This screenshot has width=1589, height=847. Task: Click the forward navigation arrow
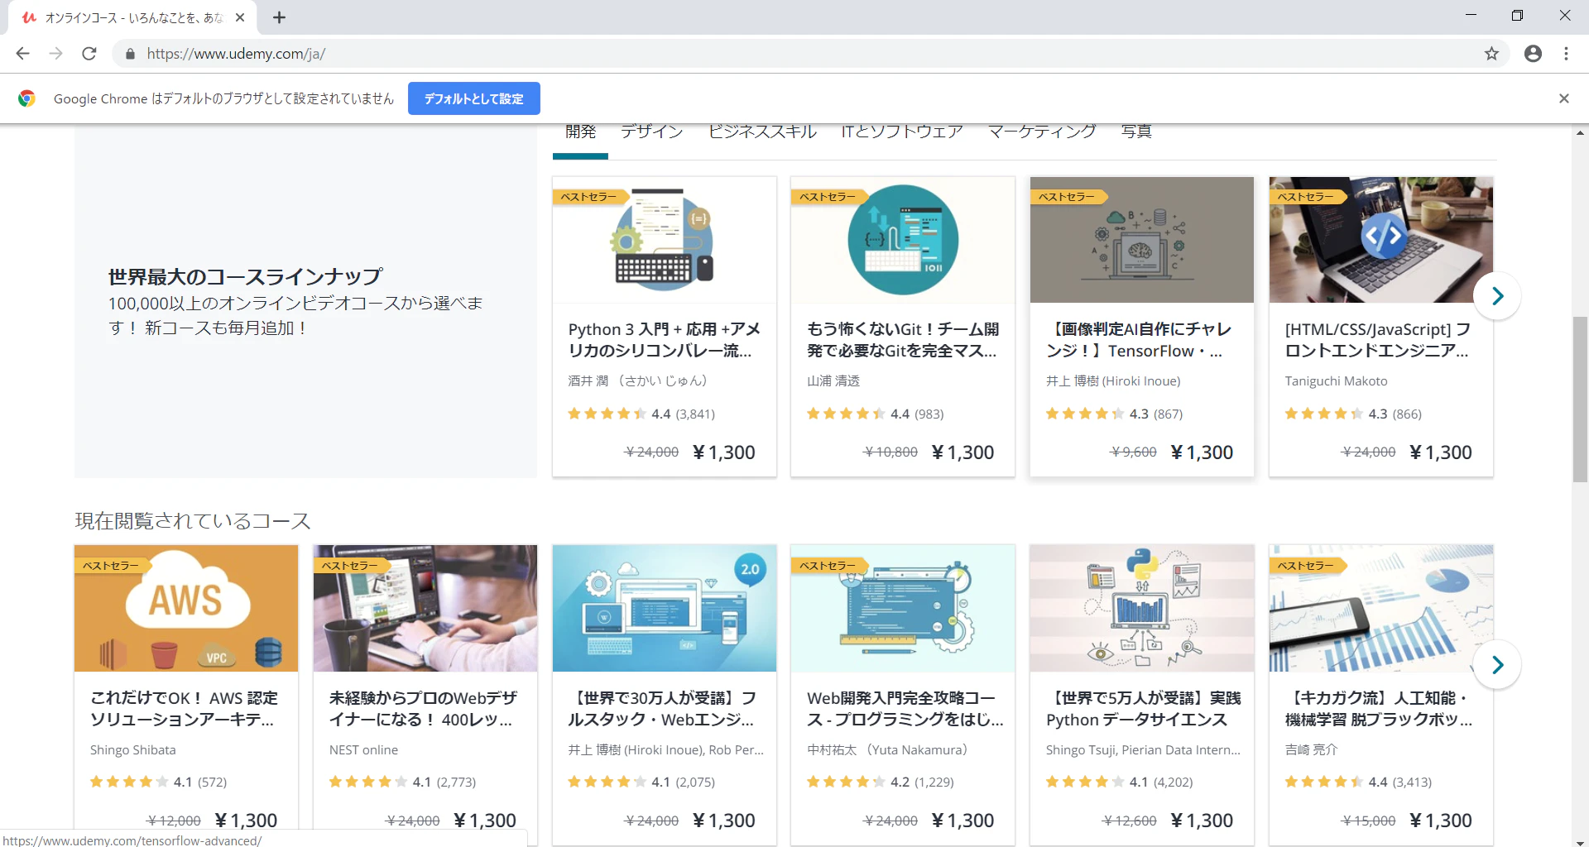[x=56, y=53]
